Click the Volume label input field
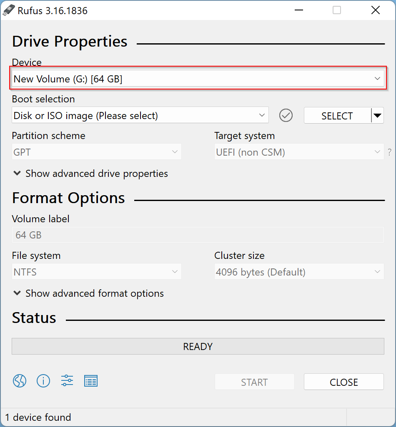 pos(198,235)
